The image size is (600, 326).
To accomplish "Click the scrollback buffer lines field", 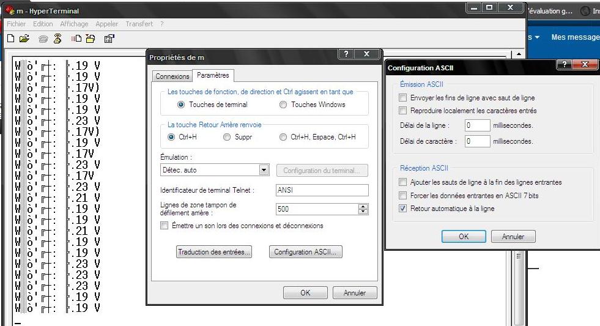I will [x=317, y=209].
